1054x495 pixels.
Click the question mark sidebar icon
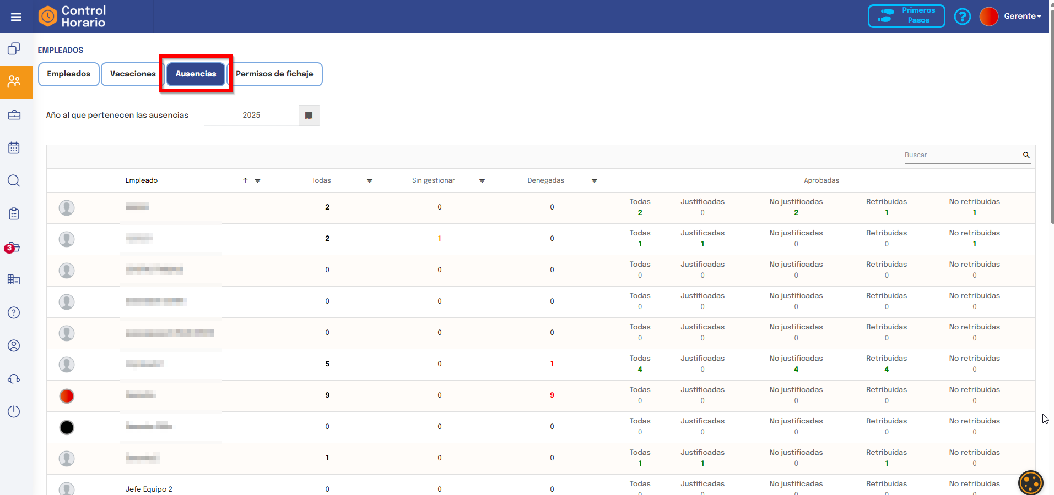14,313
